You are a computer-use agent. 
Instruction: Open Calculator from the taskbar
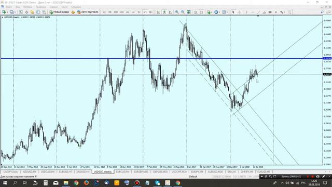click(x=46, y=183)
